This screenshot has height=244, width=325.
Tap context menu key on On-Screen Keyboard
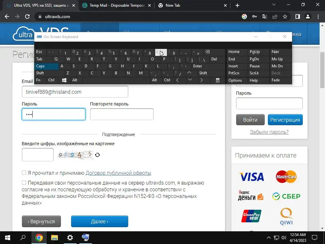click(218, 80)
